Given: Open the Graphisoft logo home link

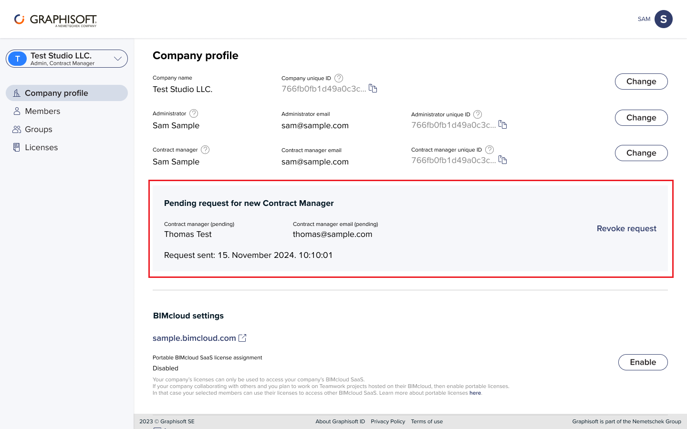Looking at the screenshot, I should pos(55,20).
